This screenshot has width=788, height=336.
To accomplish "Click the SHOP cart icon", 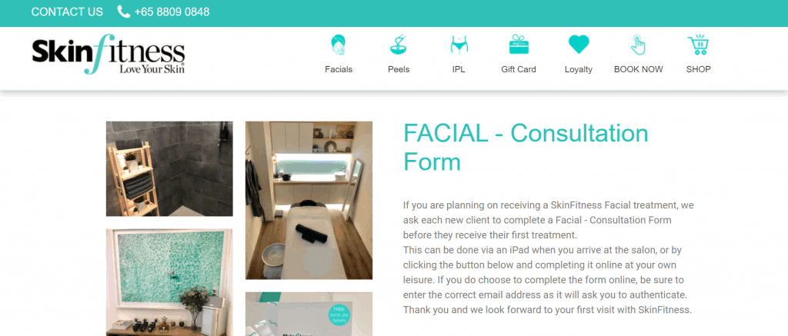I will click(x=698, y=44).
